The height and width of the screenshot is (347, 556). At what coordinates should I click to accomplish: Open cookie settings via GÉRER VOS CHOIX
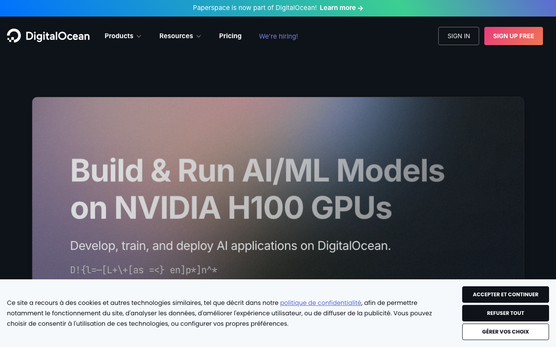pos(506,332)
